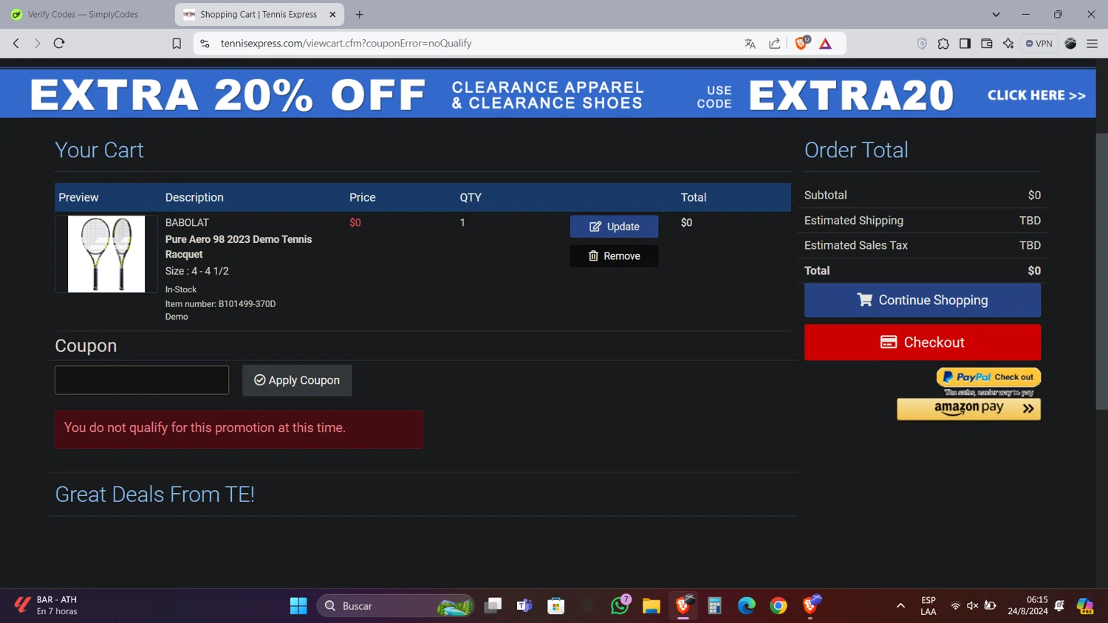Open a new browser tab
Viewport: 1108px width, 623px height.
[360, 14]
